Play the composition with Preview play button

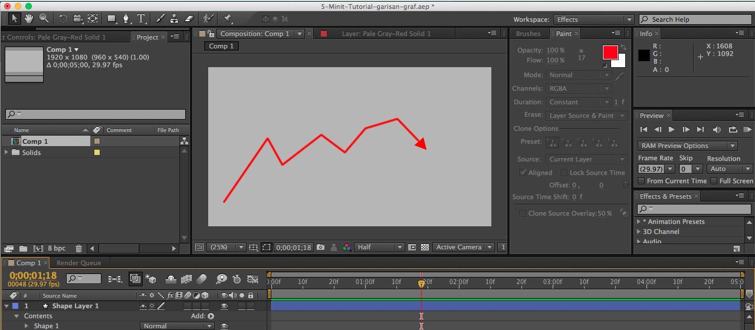pyautogui.click(x=671, y=130)
